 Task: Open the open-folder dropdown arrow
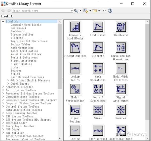click(99, 11)
